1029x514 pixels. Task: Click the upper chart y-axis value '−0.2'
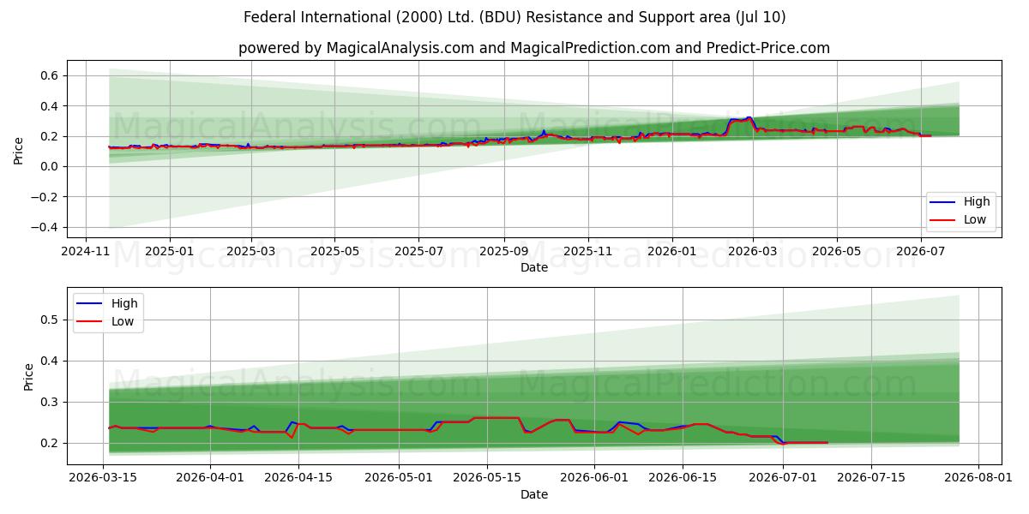(43, 197)
